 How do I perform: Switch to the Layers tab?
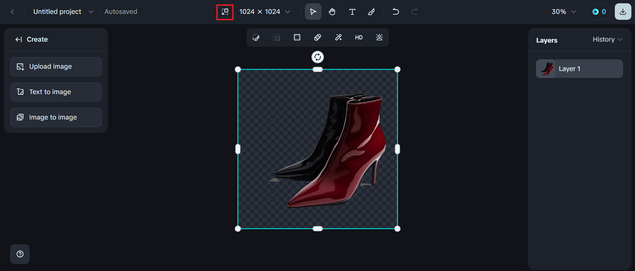coord(547,40)
